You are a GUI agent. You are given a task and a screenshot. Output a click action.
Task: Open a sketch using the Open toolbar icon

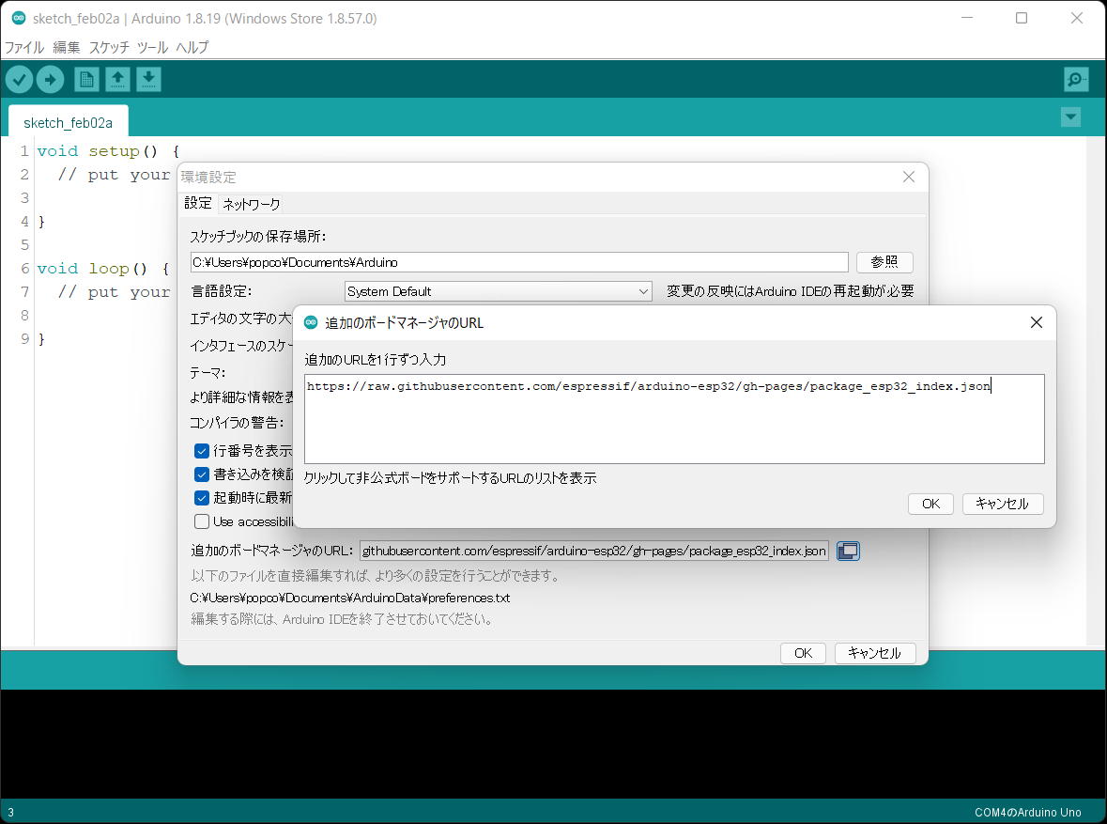tap(116, 79)
